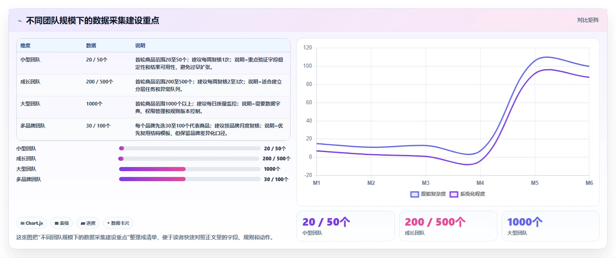Click the 大型团队 progress bar
616x258 pixels.
tap(190, 169)
